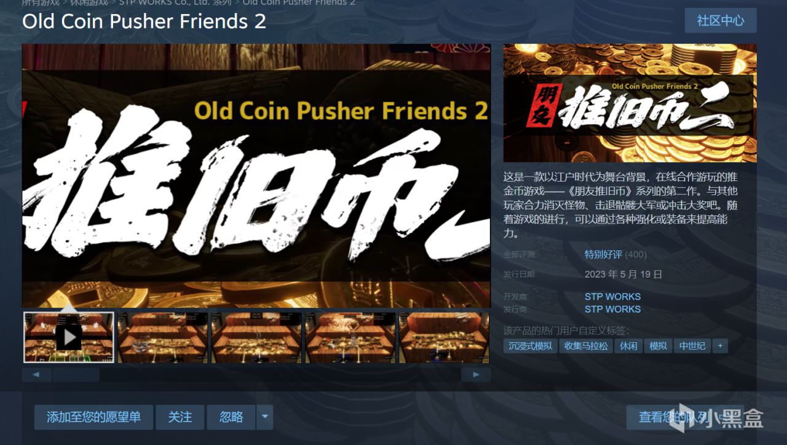Screen dimensions: 787x445
Task: Click the thumbnail strip scrollbar handle
Action: (76, 374)
